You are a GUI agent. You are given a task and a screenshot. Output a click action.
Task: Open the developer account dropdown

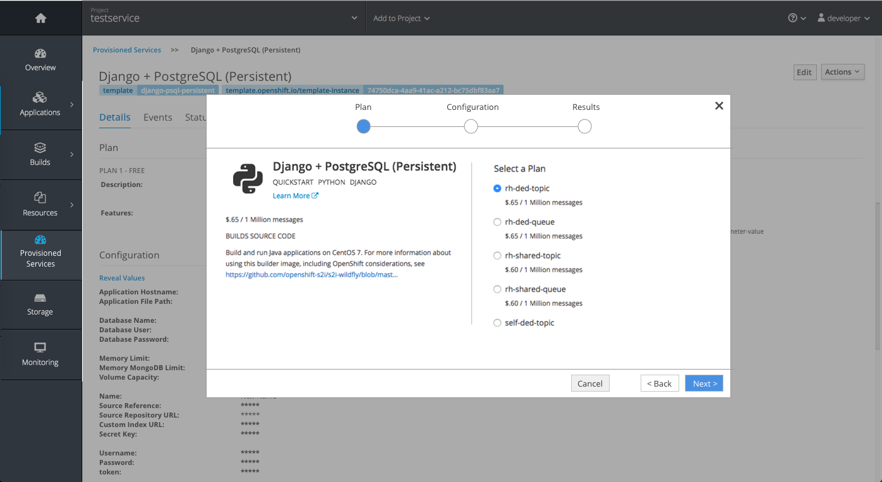[x=844, y=18]
